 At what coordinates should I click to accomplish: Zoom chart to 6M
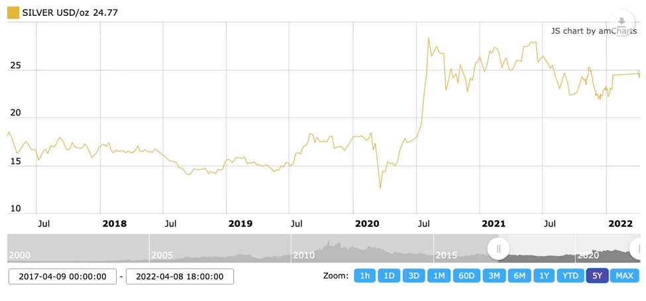(519, 276)
